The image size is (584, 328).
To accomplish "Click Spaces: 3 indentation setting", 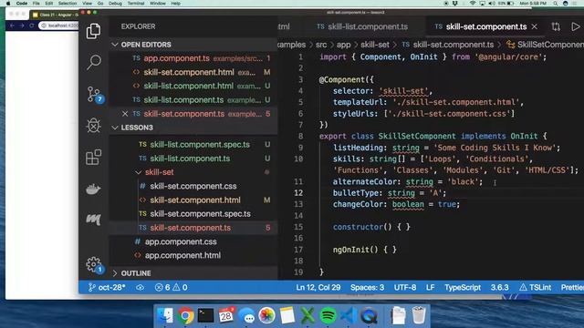I will (x=367, y=288).
